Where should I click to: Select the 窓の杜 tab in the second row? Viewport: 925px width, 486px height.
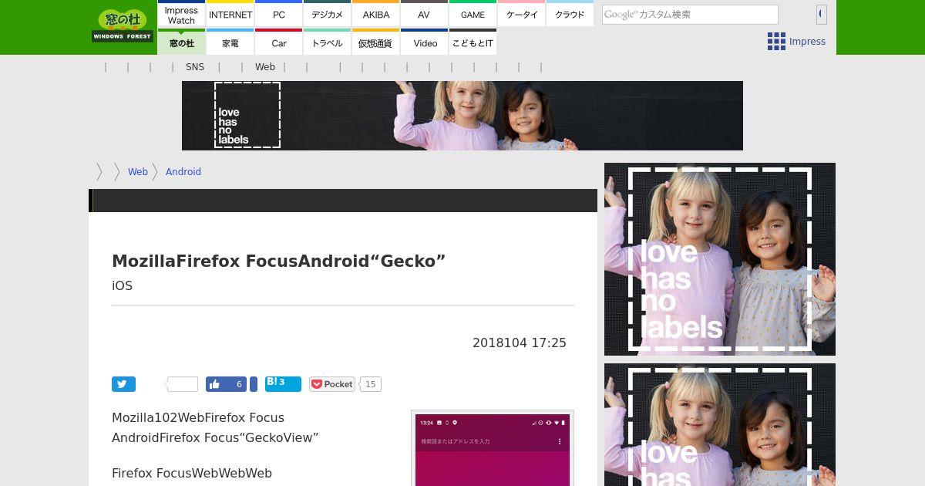(181, 42)
